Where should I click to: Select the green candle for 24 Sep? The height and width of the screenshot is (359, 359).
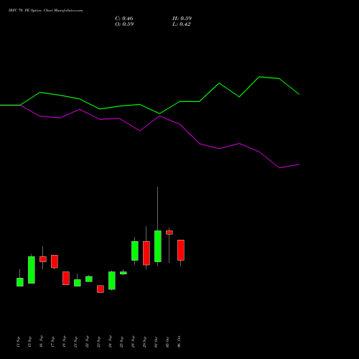[112, 281]
